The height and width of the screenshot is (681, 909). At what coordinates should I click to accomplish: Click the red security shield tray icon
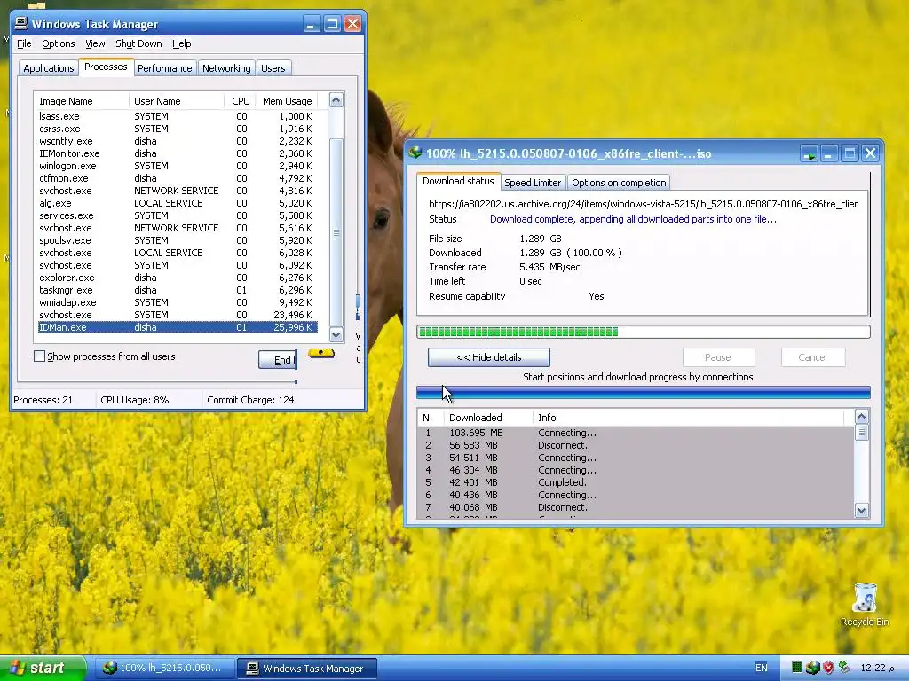[x=829, y=668]
